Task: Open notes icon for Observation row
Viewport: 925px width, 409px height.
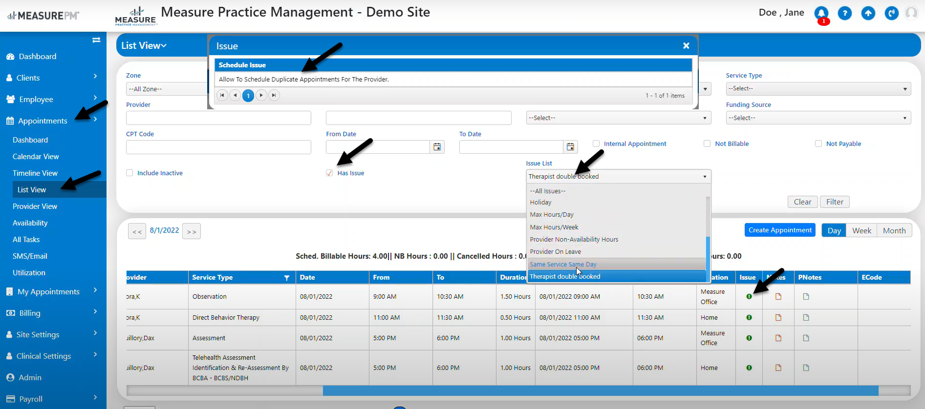Action: click(x=778, y=297)
